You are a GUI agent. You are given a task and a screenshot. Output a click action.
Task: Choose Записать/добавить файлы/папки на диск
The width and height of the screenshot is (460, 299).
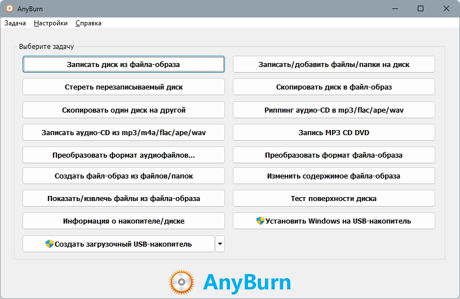[334, 64]
